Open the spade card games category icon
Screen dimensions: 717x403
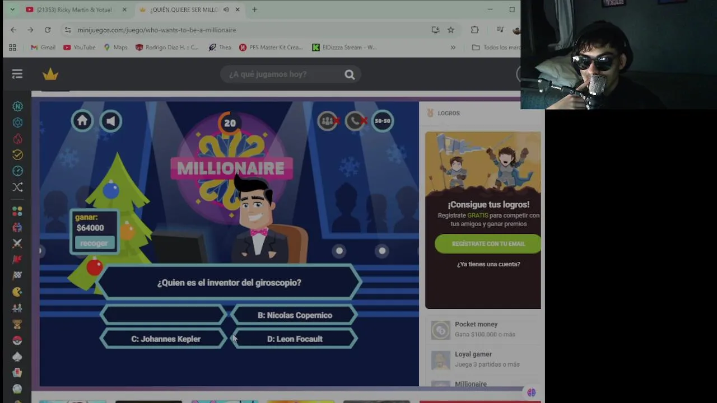point(17,357)
